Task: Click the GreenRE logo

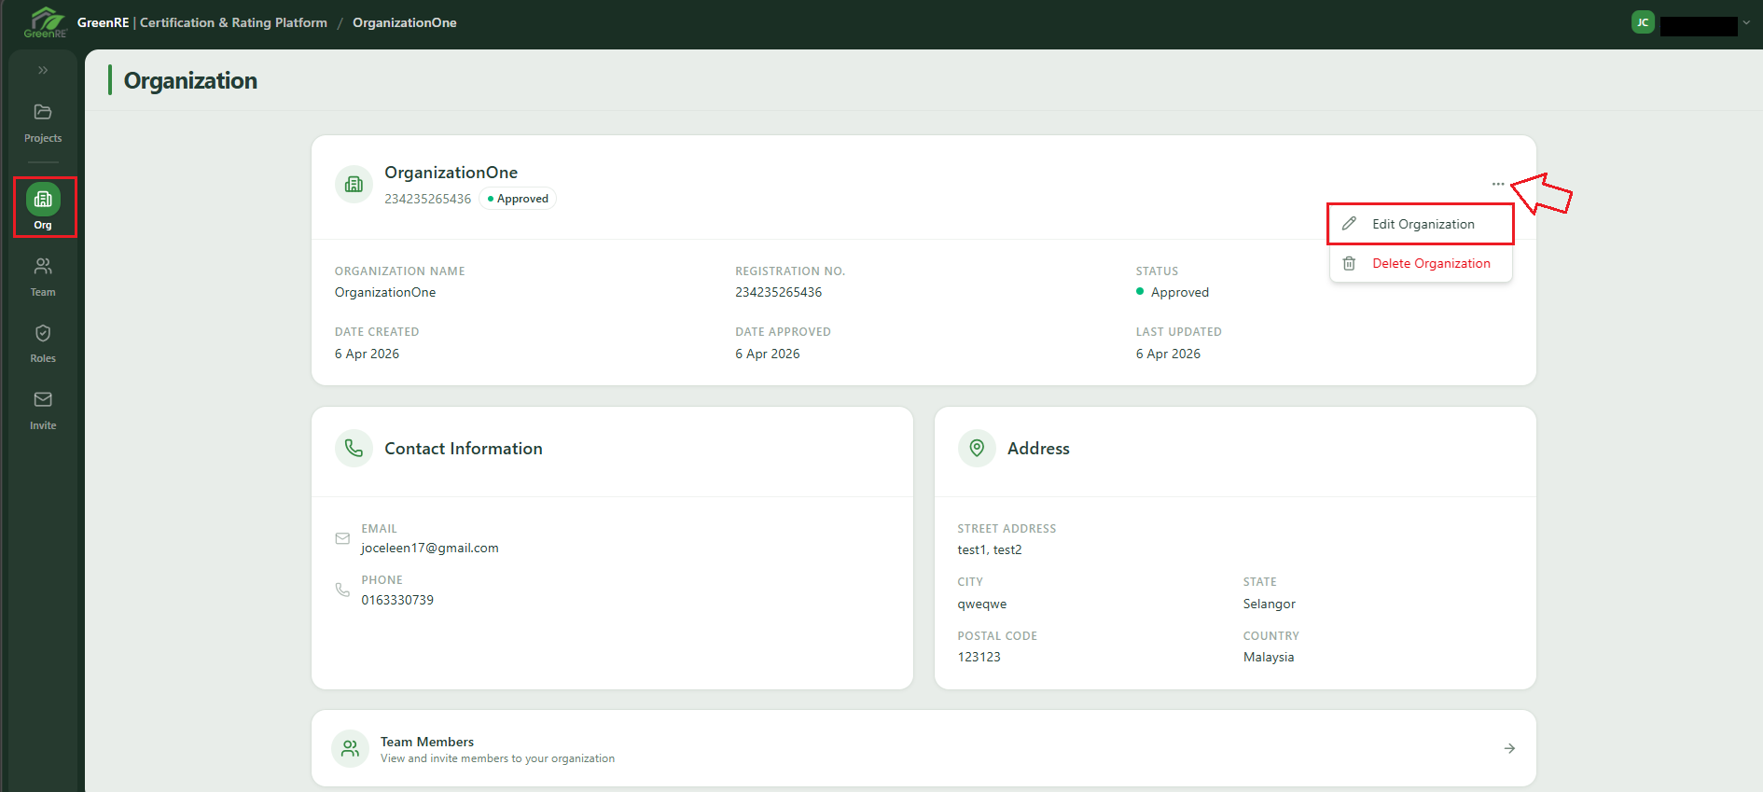Action: click(45, 22)
